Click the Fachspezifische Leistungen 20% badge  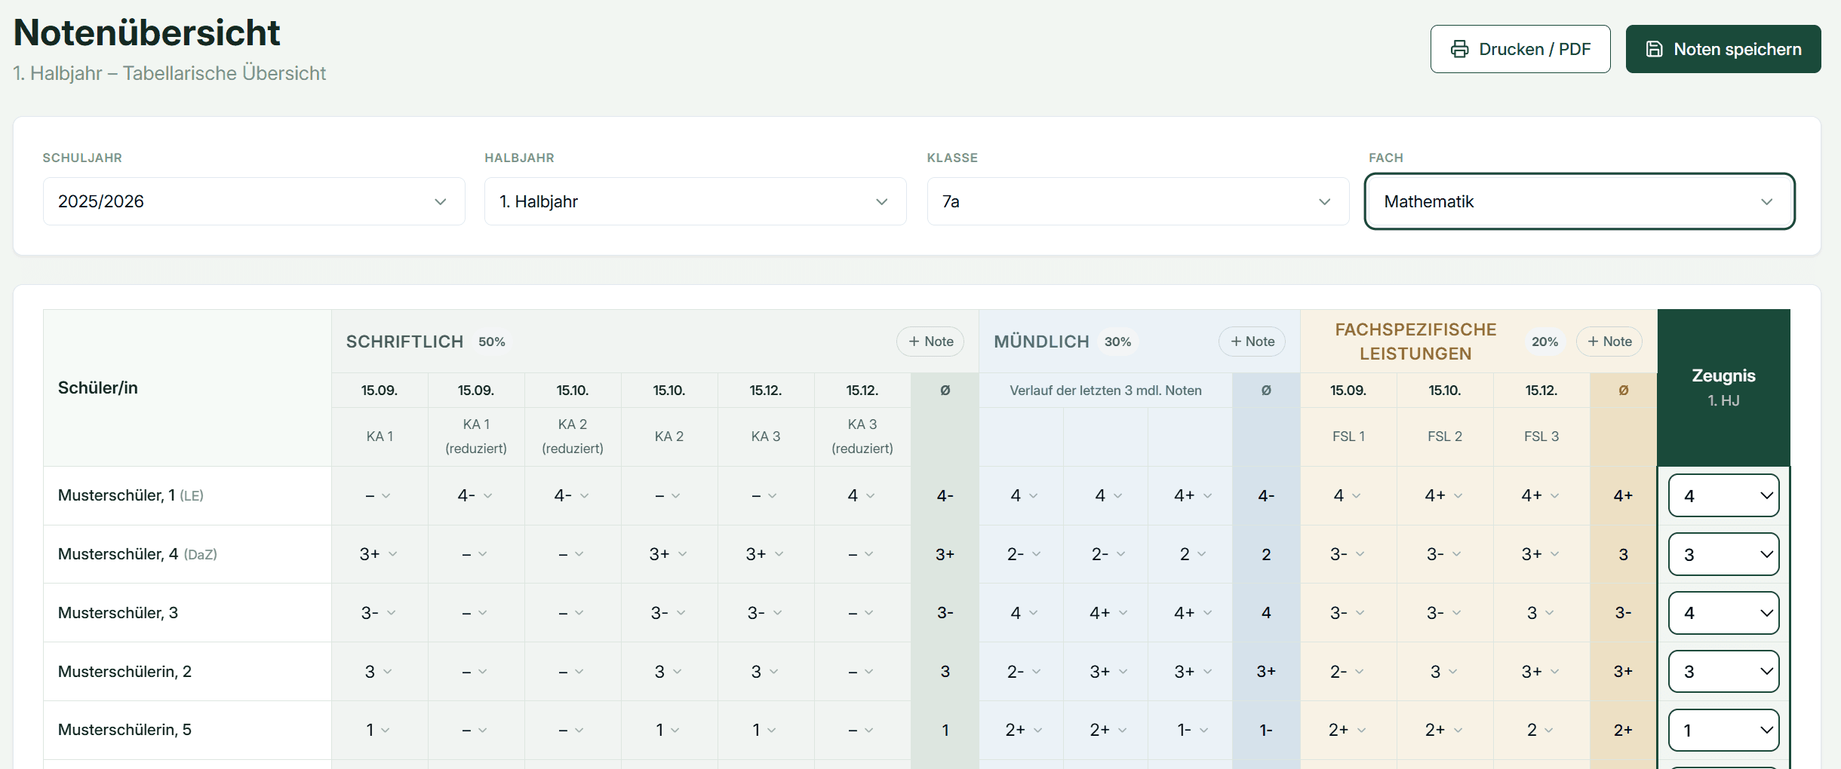pyautogui.click(x=1544, y=342)
